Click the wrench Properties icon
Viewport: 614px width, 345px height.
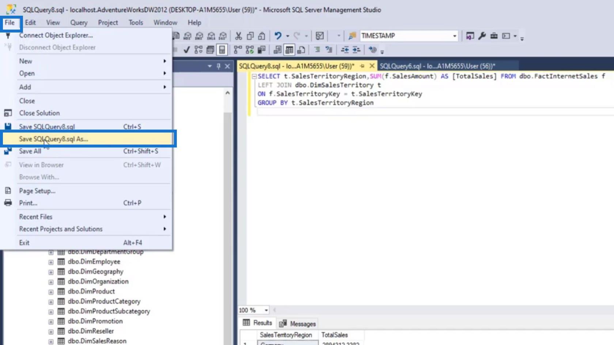point(482,36)
